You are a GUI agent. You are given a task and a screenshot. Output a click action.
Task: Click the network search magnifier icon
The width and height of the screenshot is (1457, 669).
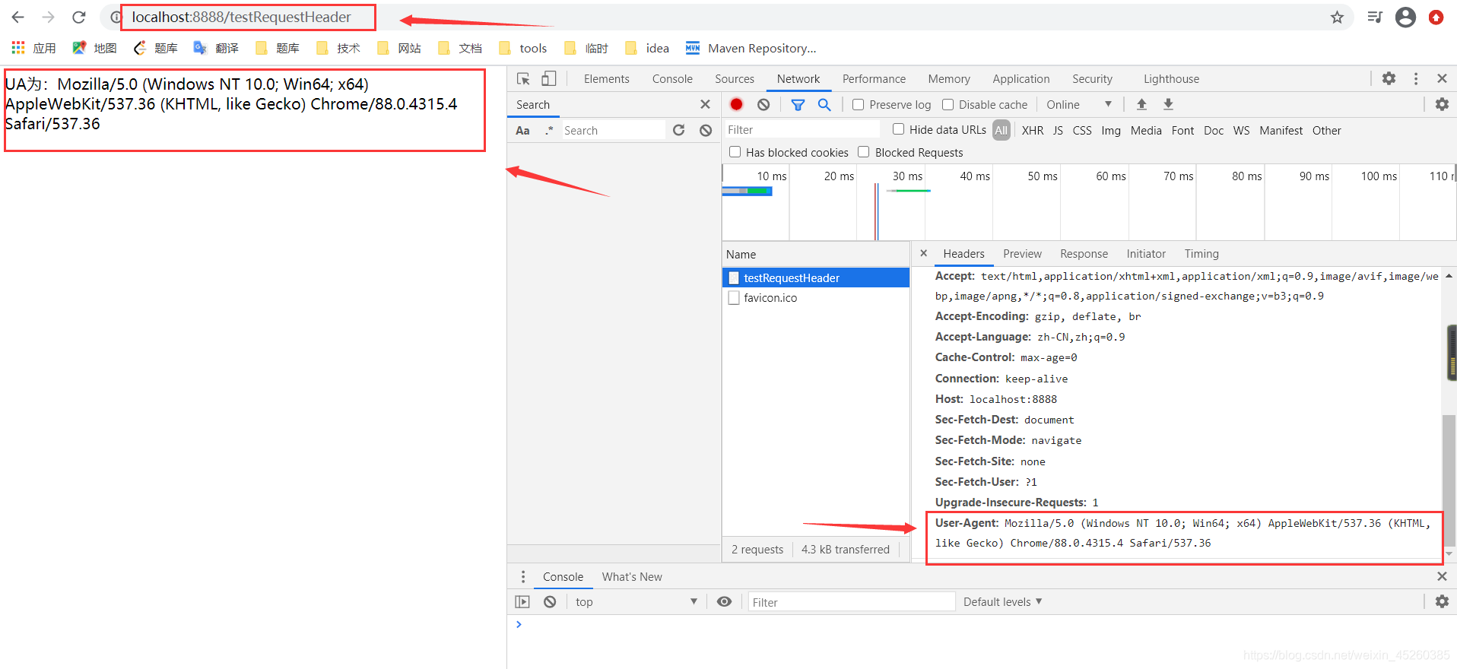(x=824, y=104)
